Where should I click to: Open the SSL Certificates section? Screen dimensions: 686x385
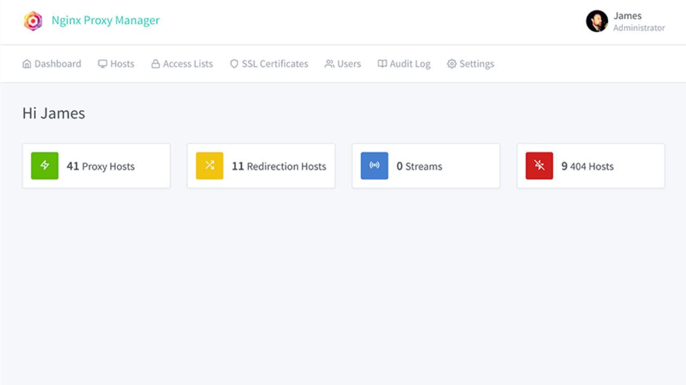click(x=269, y=64)
